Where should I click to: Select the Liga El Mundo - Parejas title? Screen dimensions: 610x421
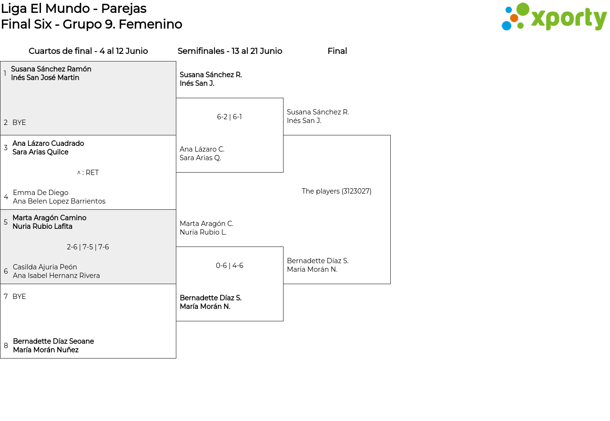pos(74,9)
